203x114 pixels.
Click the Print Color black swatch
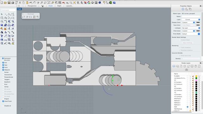point(198,31)
